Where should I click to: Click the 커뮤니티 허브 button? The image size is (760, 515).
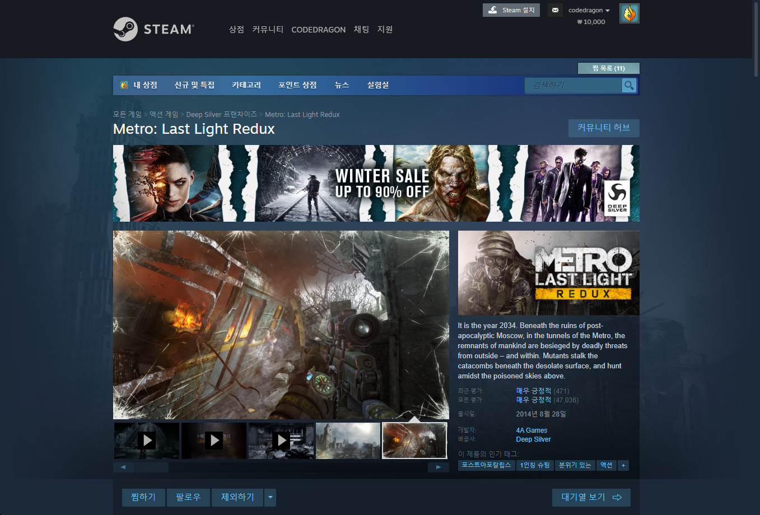604,128
